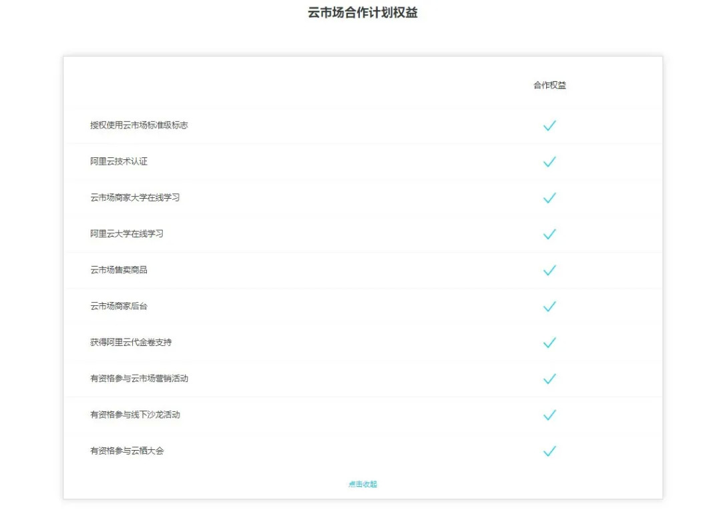
Task: Click checkmark for 有资格参与云市场营销活动
Action: 549,379
